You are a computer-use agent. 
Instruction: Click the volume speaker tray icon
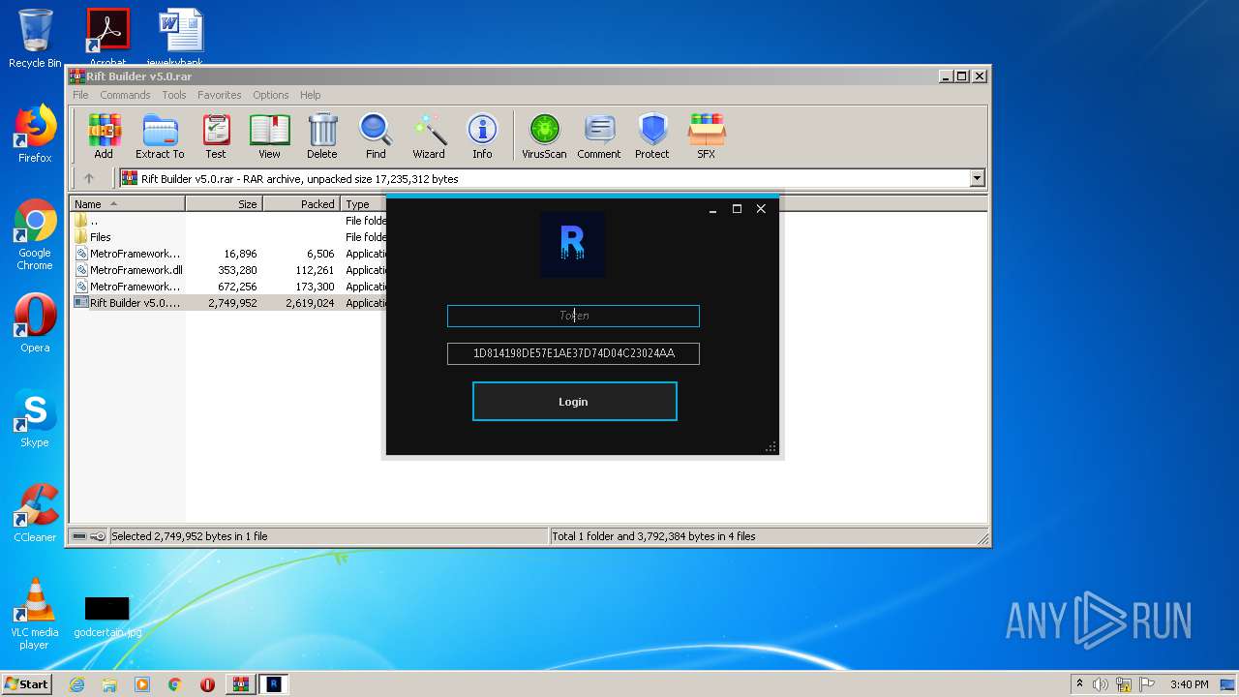pos(1101,684)
